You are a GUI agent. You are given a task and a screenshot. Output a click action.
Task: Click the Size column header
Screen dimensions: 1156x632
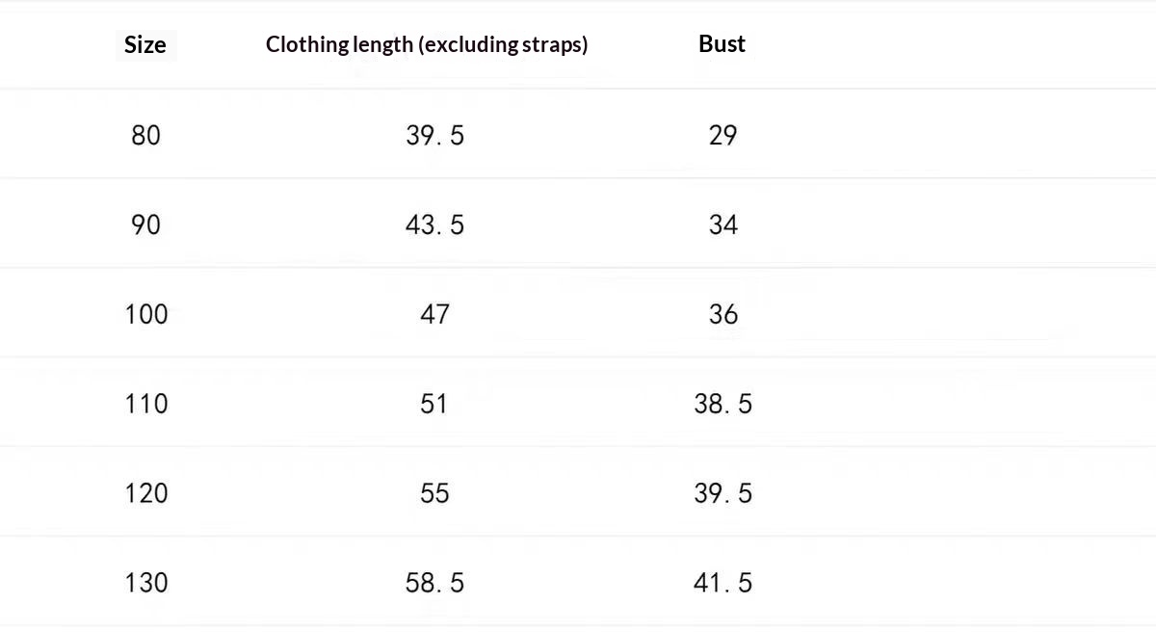tap(145, 44)
